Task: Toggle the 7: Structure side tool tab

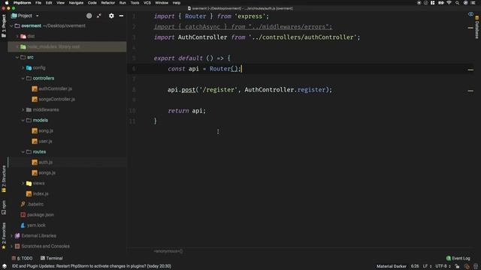Action: [4, 179]
